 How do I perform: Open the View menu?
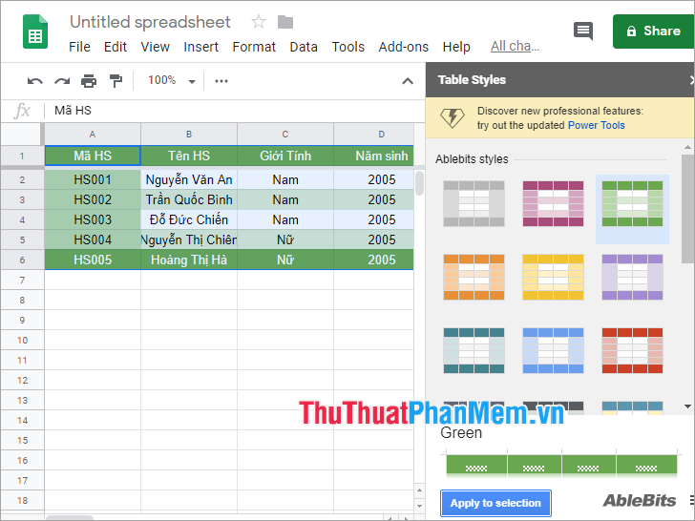[x=155, y=47]
